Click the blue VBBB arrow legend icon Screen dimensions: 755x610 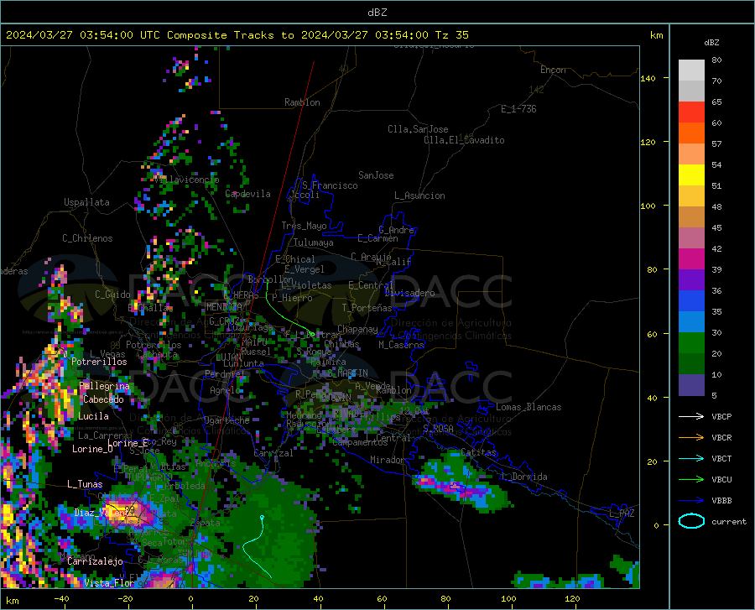pyautogui.click(x=691, y=501)
